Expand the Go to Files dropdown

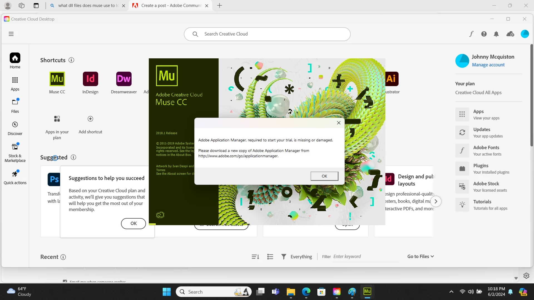click(421, 256)
